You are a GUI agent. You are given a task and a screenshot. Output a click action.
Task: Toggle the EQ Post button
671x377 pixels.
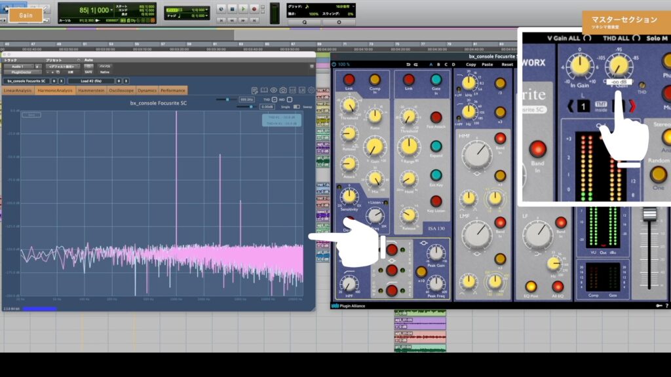pos(531,287)
